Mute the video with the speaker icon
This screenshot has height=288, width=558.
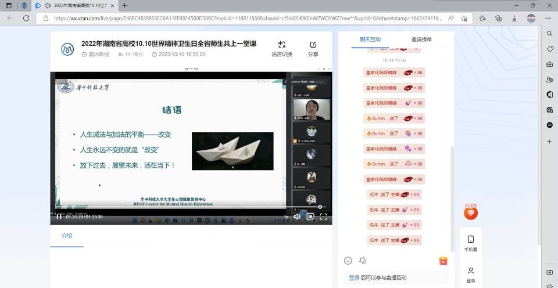tap(297, 217)
